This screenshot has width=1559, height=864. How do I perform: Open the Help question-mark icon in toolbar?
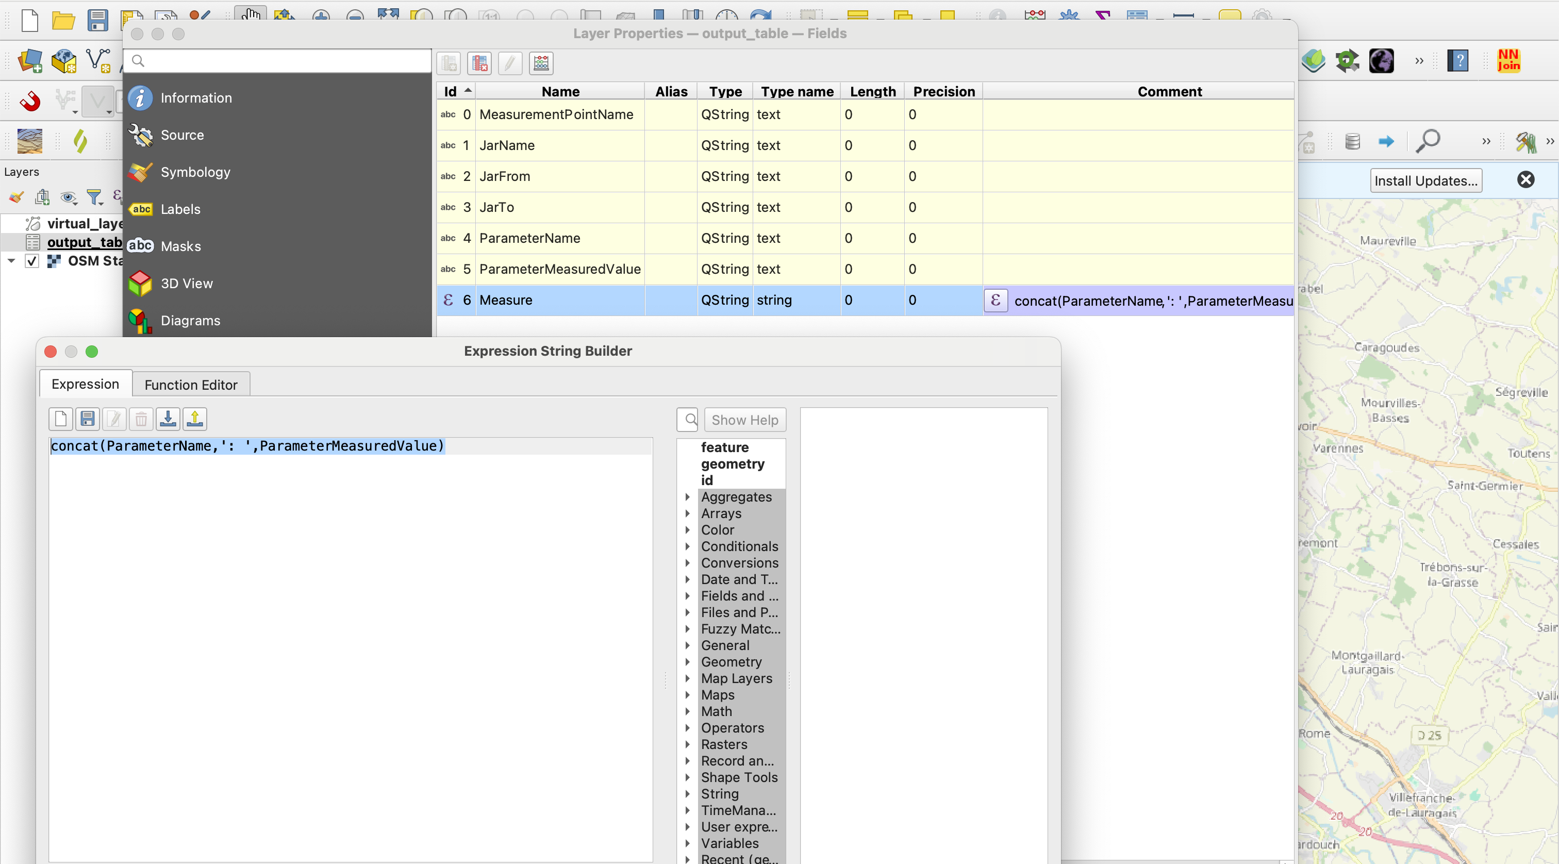1458,60
